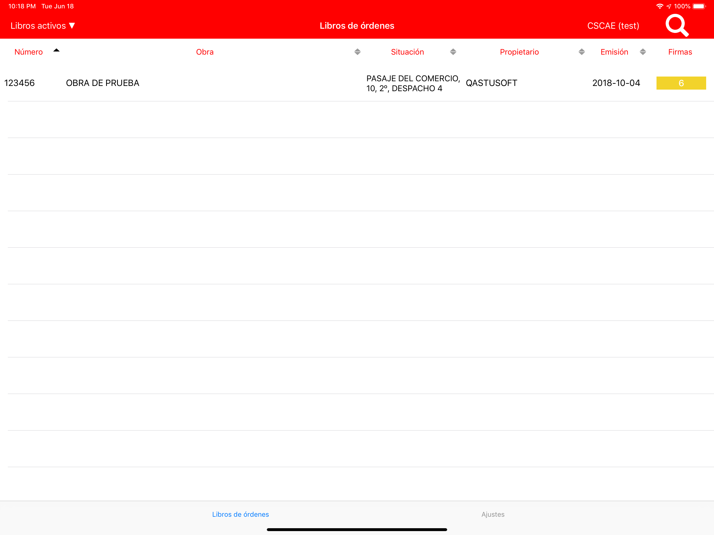This screenshot has height=535, width=714.
Task: Click the 2018-10-04 emission date
Action: 616,83
